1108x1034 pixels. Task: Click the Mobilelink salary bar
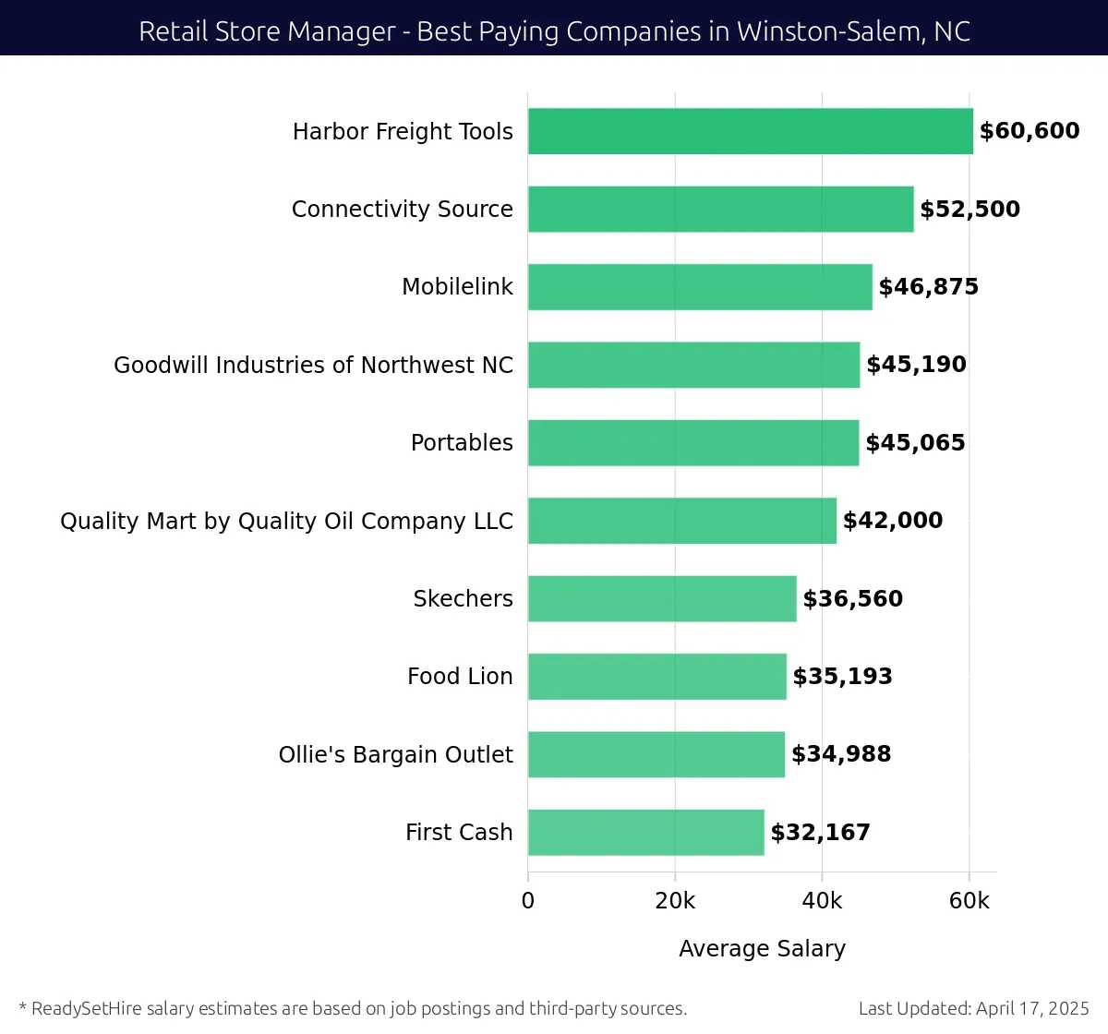700,287
